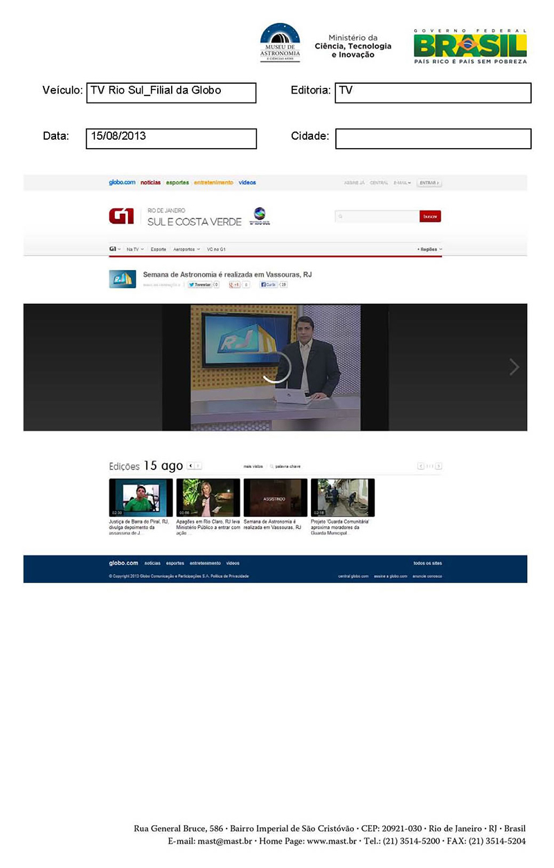554x868 pixels.
Task: Click the esportes link in the top bar
Action: tap(177, 183)
